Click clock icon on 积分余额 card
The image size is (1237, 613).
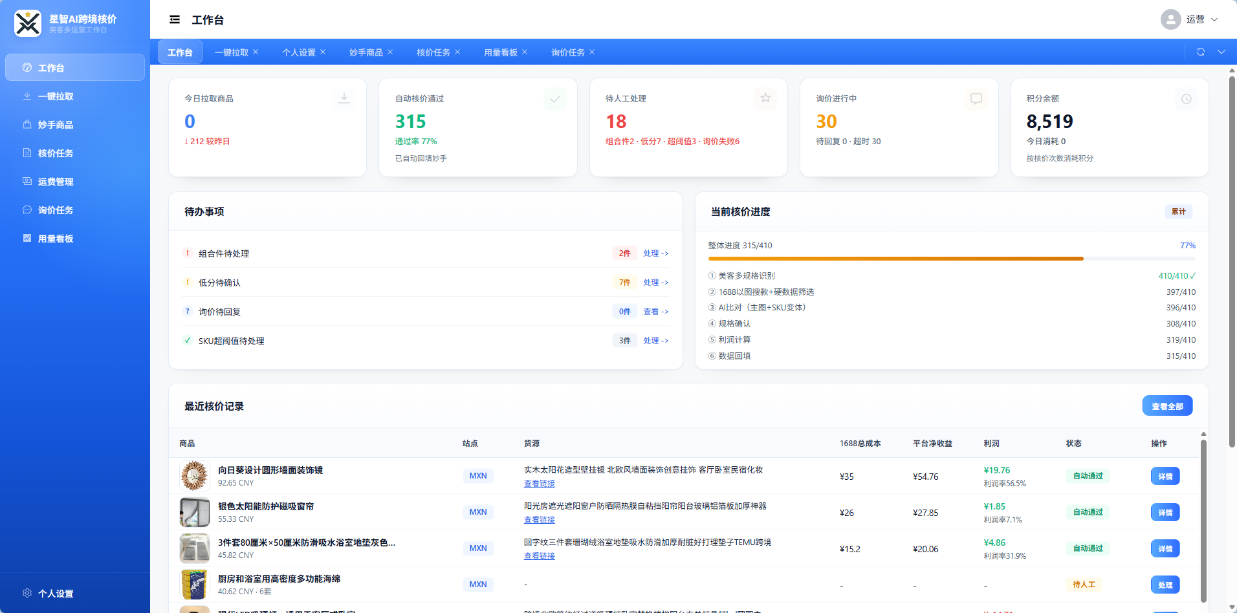pos(1187,99)
